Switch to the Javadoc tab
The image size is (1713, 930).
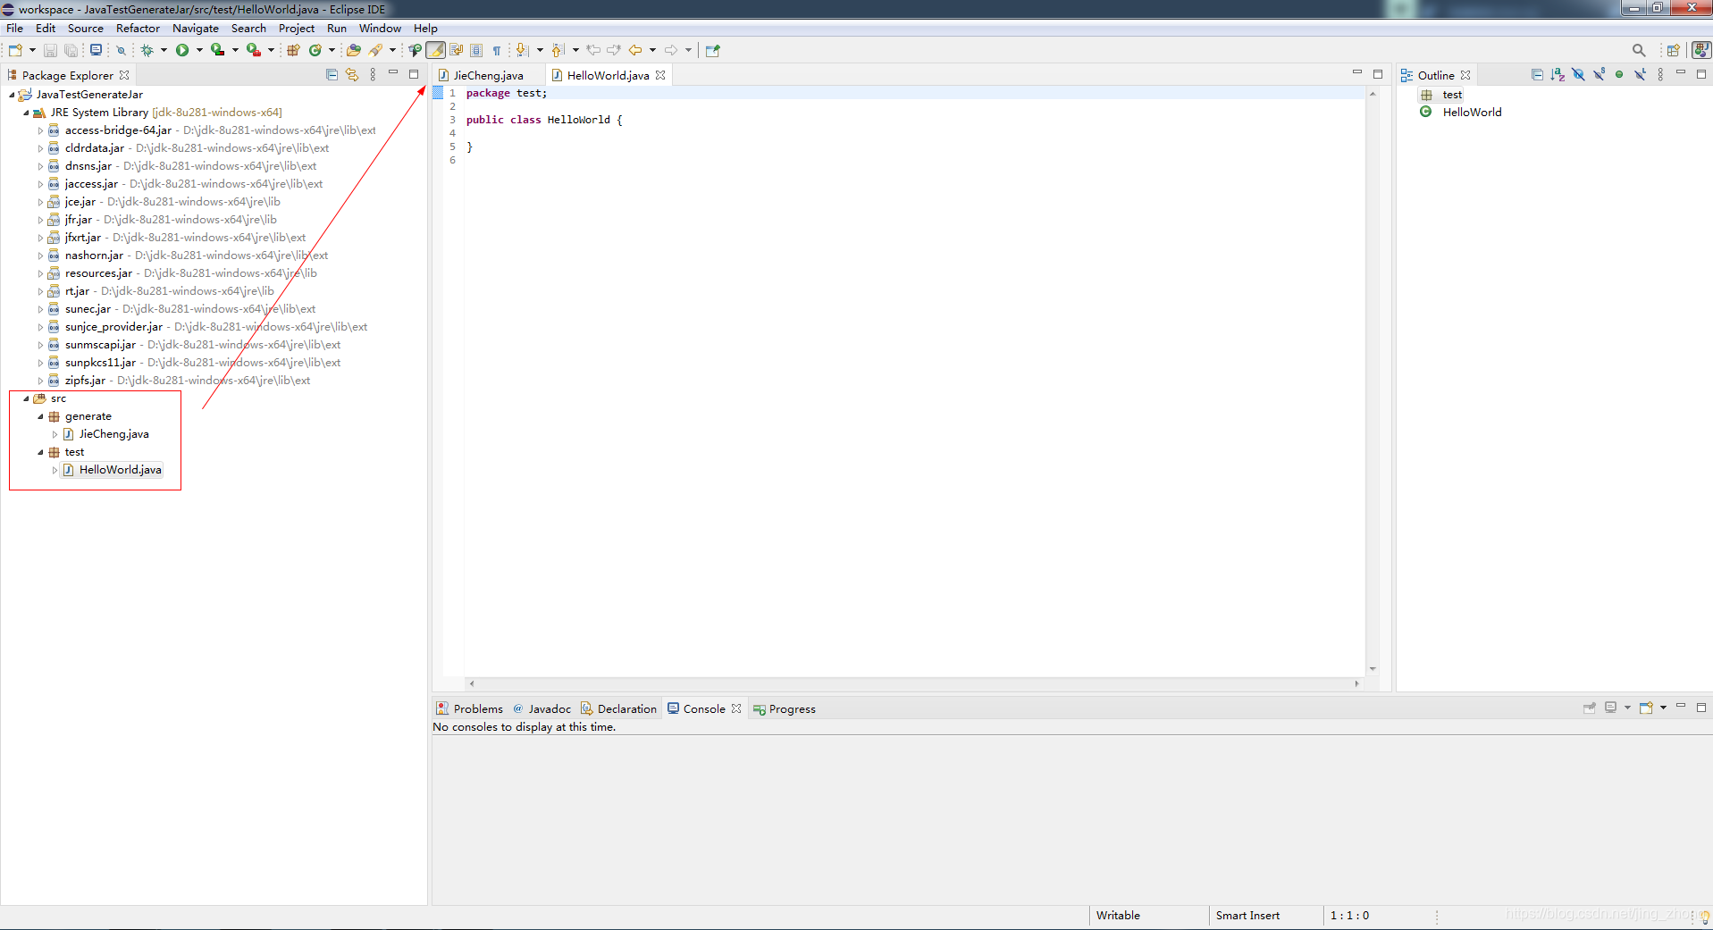click(x=542, y=708)
